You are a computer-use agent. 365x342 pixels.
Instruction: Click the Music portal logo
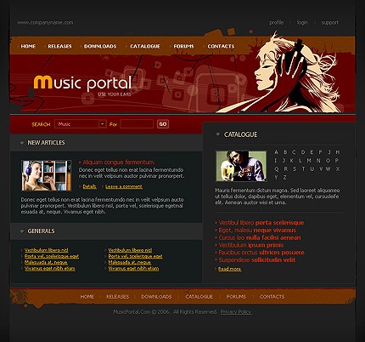coord(82,84)
